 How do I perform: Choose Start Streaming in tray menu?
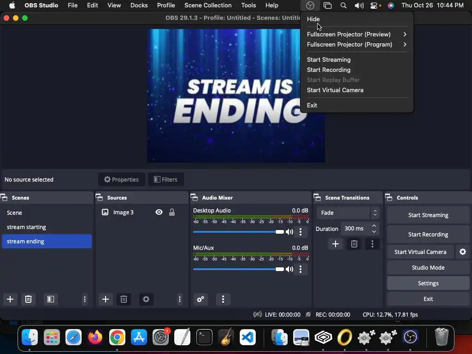click(x=357, y=59)
